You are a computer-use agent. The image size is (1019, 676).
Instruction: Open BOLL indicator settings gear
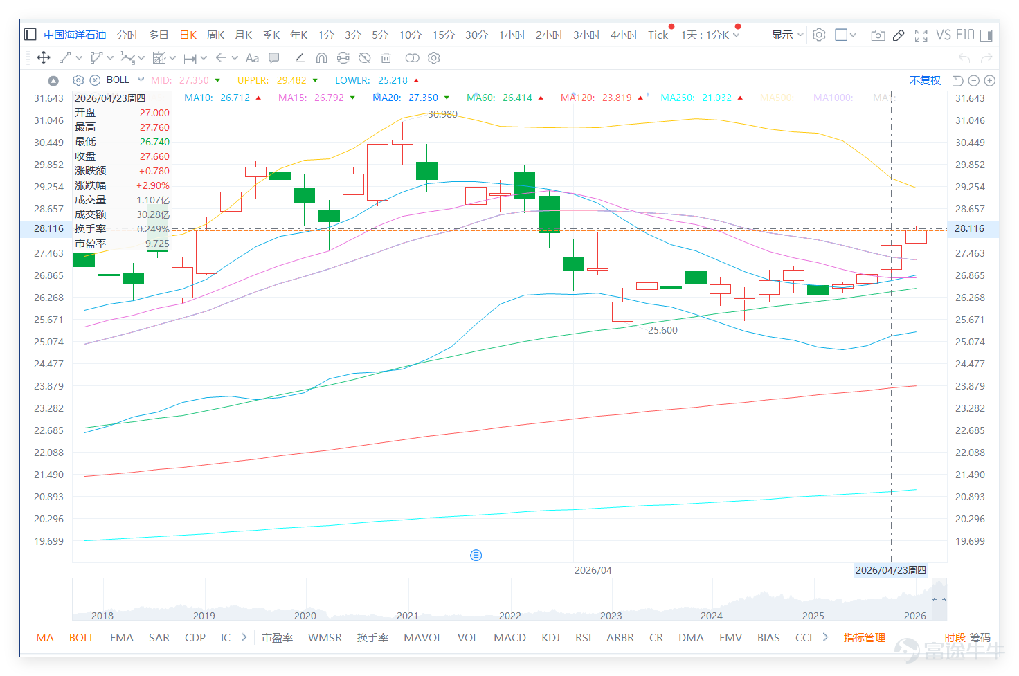tap(78, 80)
